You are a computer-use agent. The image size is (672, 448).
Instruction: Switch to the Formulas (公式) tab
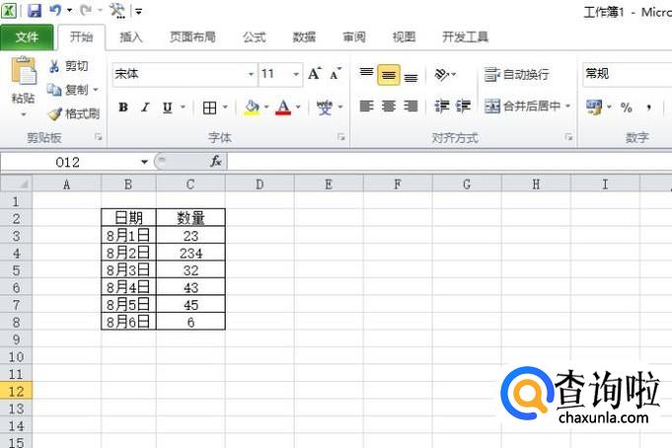pyautogui.click(x=254, y=37)
